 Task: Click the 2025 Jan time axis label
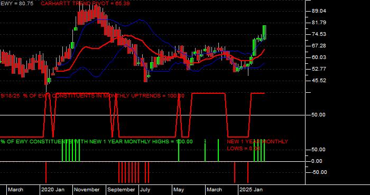[251, 190]
